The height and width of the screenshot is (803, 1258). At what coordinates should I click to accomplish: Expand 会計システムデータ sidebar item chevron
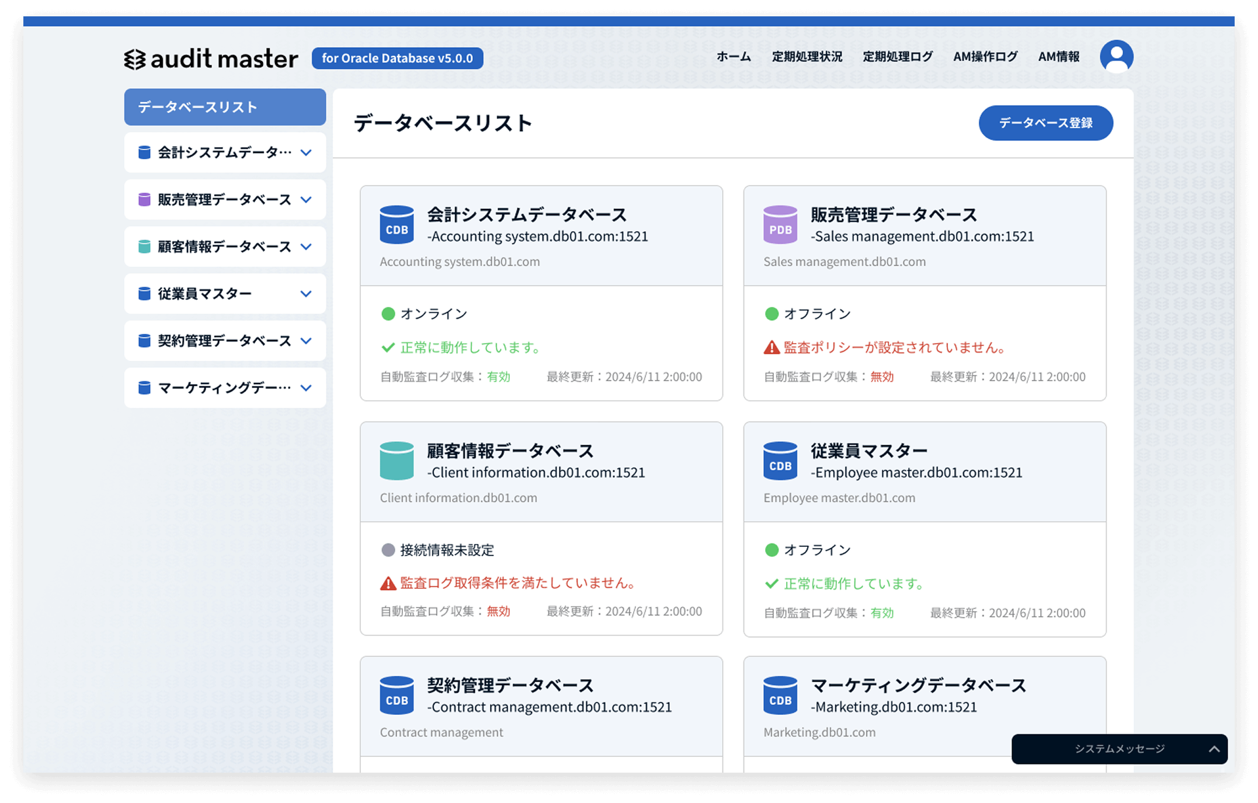coord(306,153)
